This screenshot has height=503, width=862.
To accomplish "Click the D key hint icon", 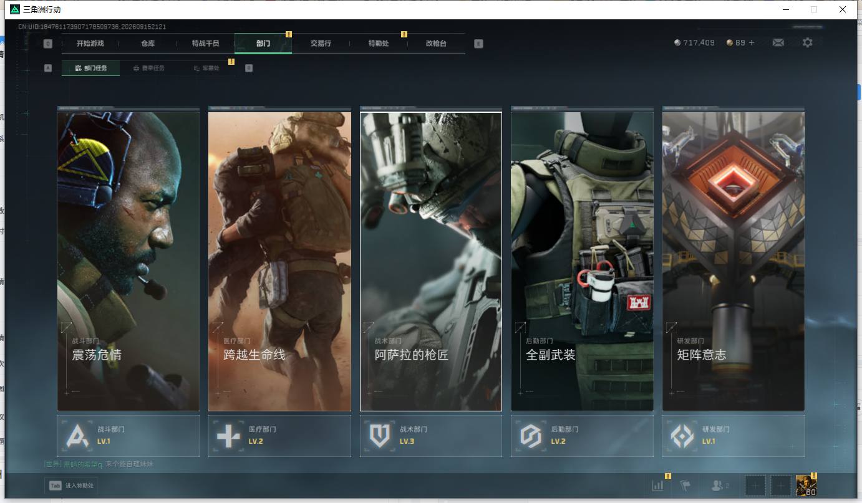I will pyautogui.click(x=249, y=68).
